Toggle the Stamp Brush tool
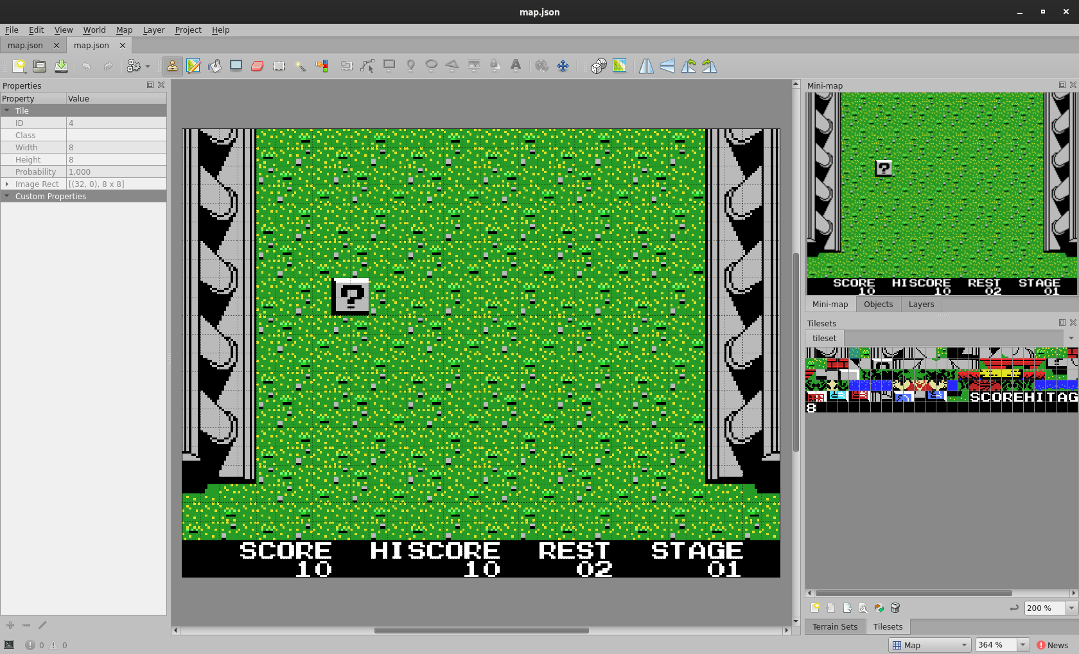 [x=172, y=66]
